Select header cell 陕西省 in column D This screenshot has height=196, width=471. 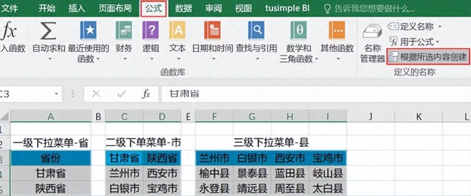tap(162, 158)
